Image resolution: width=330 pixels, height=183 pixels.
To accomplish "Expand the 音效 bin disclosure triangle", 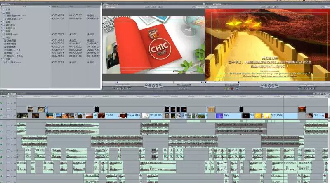I will tap(2, 9).
